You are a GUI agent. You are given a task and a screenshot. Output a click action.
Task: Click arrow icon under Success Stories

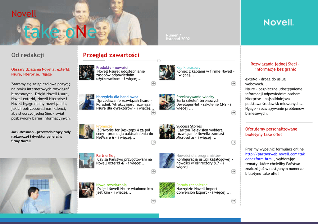click(x=234, y=142)
